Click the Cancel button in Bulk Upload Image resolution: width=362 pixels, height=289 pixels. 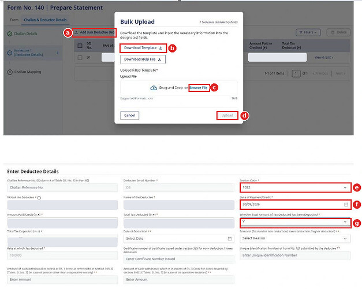click(129, 116)
